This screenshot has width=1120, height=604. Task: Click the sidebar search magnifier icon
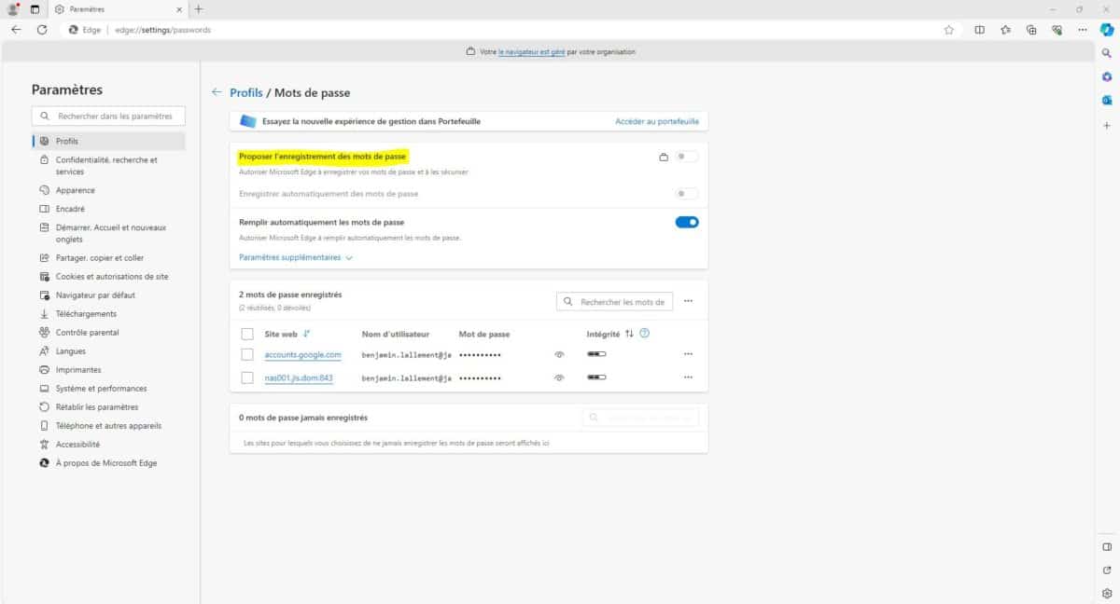pos(1107,54)
